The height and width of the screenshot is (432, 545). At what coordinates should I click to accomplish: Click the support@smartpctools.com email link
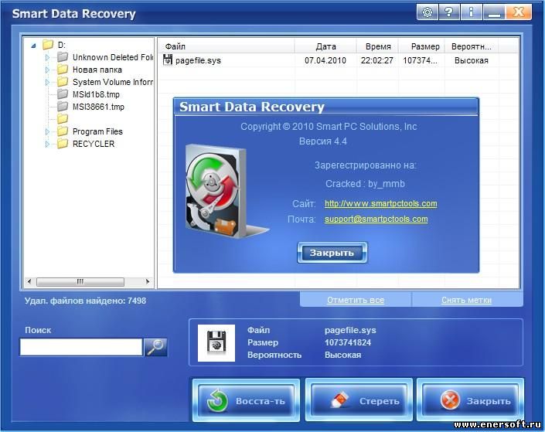[x=376, y=219]
